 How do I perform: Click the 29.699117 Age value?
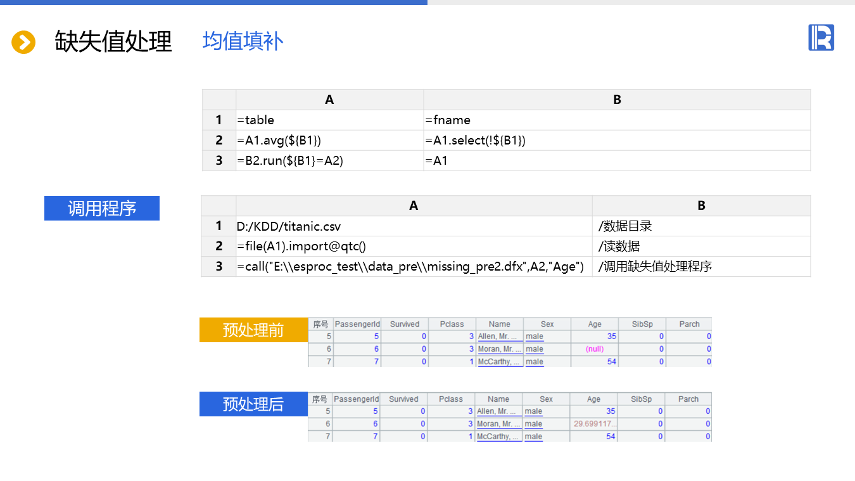(594, 424)
